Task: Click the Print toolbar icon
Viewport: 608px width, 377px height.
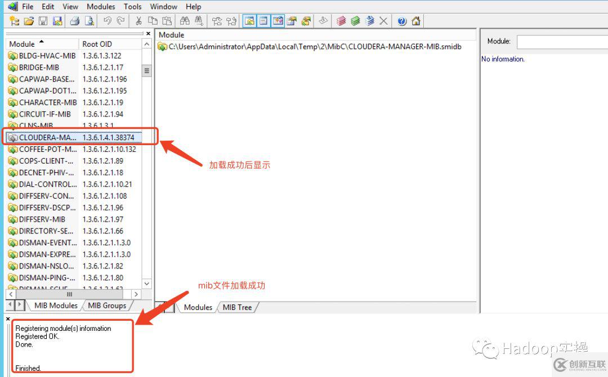Action: click(x=74, y=21)
